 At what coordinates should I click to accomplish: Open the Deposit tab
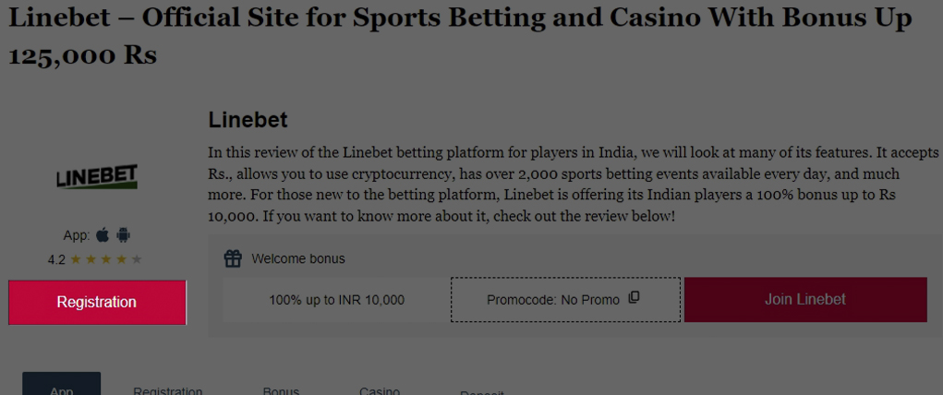click(481, 392)
